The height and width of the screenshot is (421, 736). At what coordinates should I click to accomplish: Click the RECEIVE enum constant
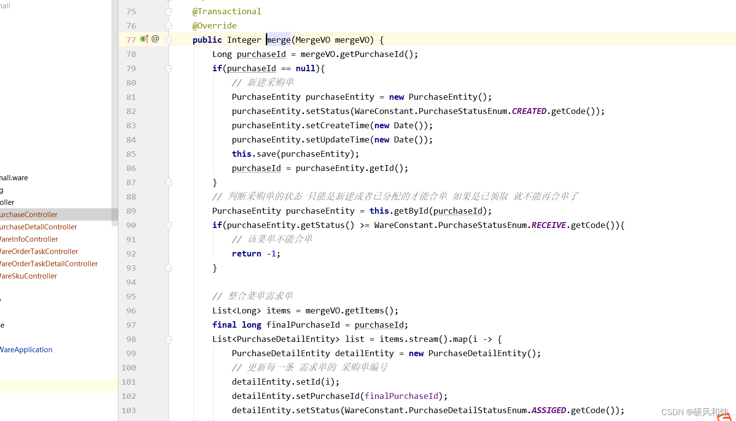pyautogui.click(x=549, y=225)
